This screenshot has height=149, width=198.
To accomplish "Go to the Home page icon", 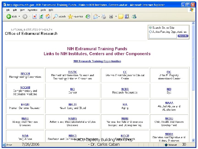I will (x=48, y=17).
